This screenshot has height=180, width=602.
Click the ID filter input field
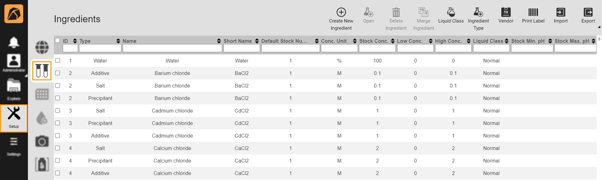tap(70, 48)
